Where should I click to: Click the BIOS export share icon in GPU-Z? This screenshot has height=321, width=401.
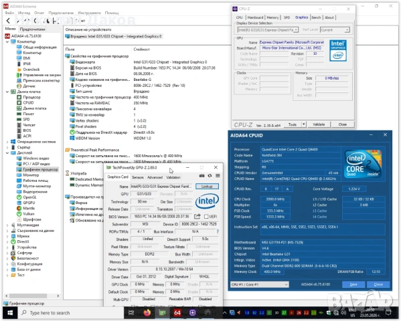pyautogui.click(x=197, y=217)
